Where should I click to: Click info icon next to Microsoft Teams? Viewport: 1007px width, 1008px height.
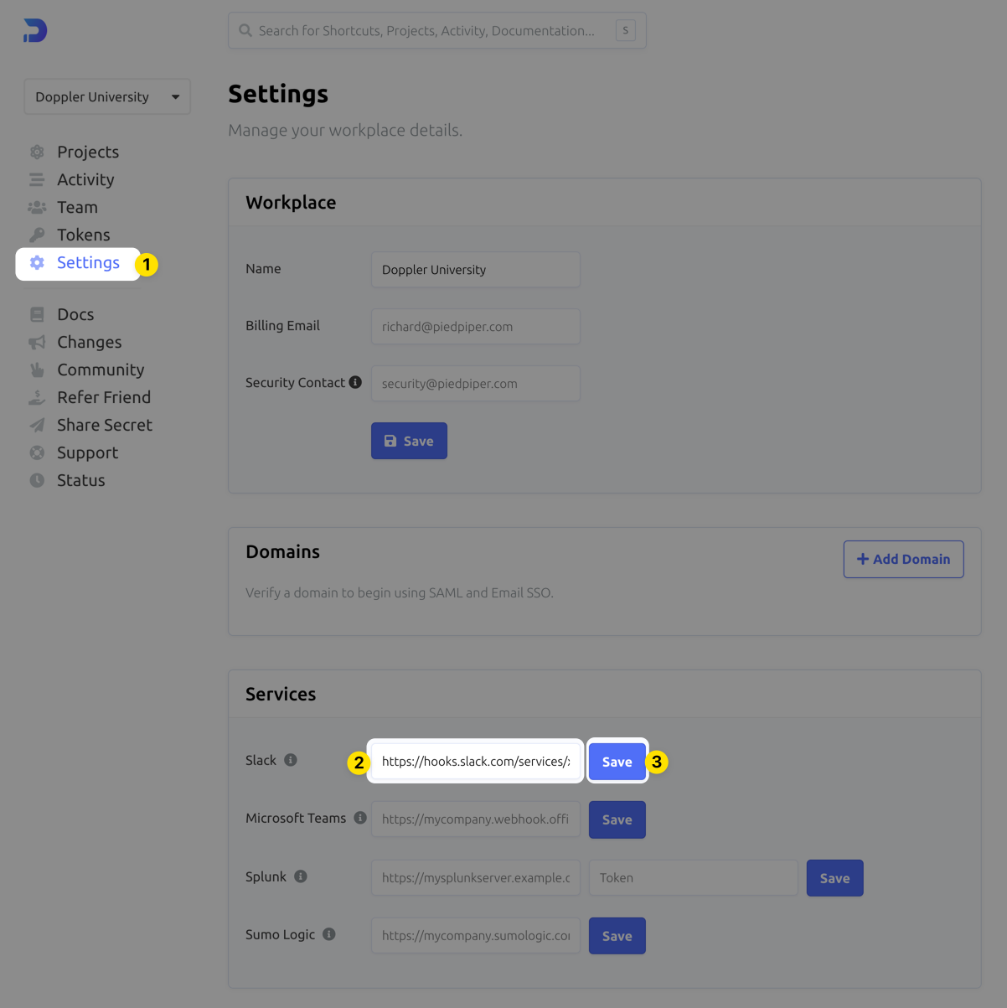point(360,818)
